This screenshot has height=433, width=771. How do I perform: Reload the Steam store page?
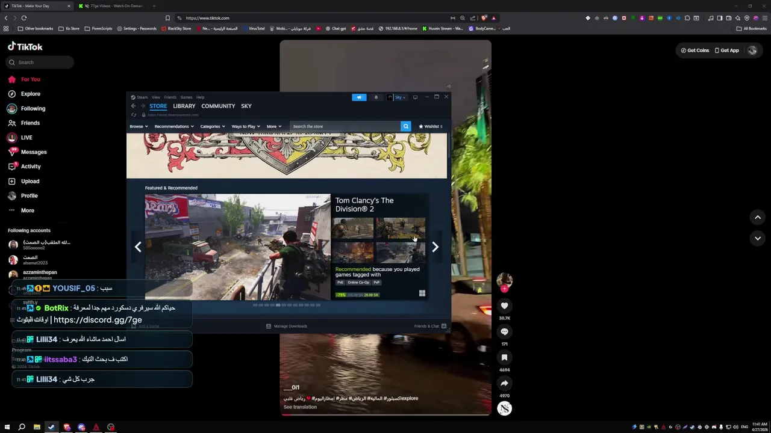pyautogui.click(x=134, y=115)
